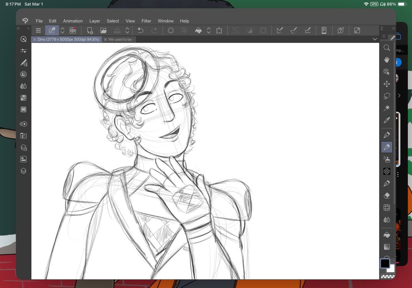The height and width of the screenshot is (288, 412).
Task: Open the hamburger menu in command bar
Action: (38, 31)
